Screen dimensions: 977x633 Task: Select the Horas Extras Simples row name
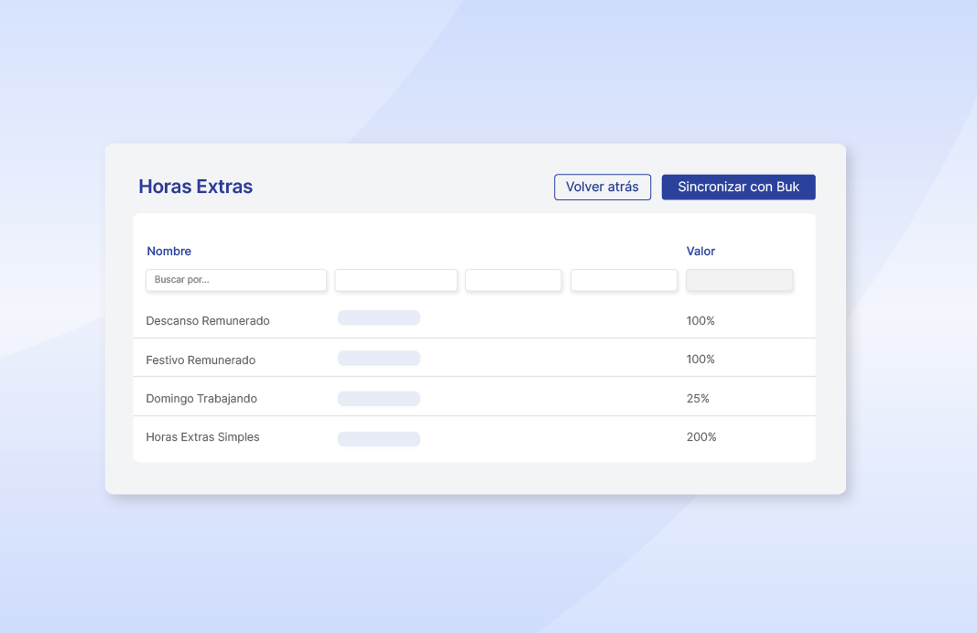pos(202,437)
